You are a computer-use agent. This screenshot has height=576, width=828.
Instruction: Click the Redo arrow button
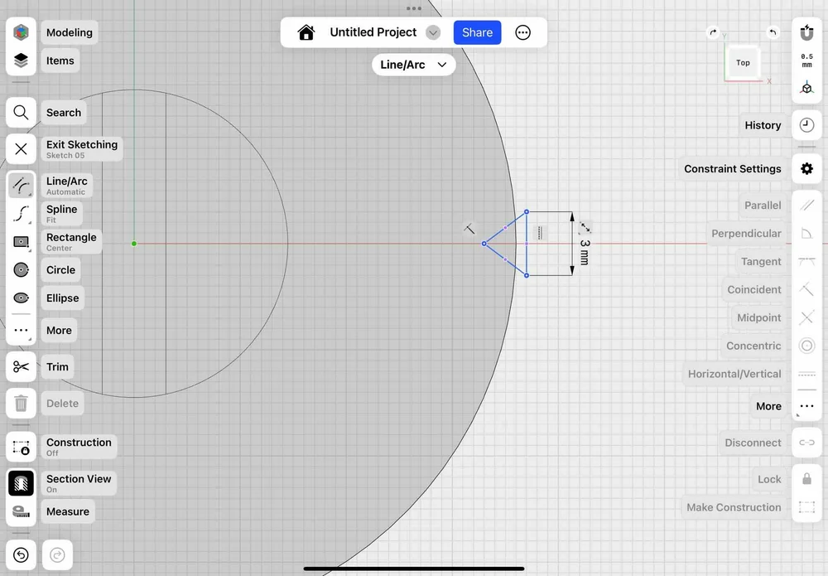coord(58,554)
